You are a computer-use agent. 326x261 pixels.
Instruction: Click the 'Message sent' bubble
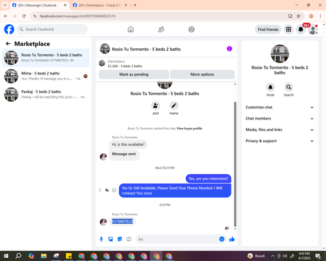click(x=124, y=155)
